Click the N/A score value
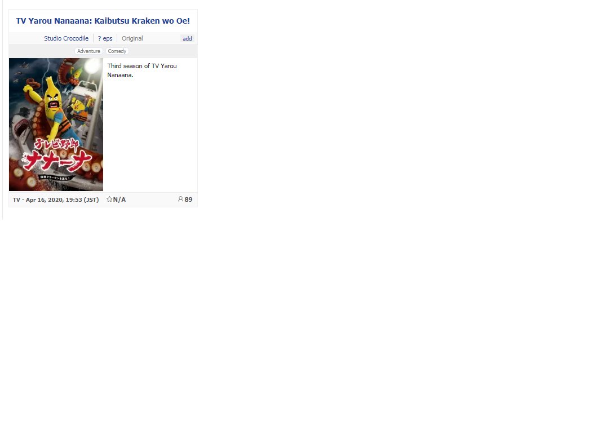Image resolution: width=598 pixels, height=439 pixels. coord(119,199)
